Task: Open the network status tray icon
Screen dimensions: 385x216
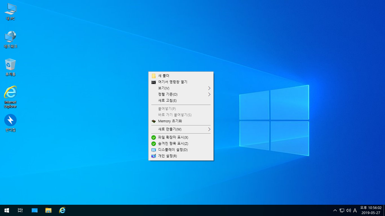Action: 342,210
